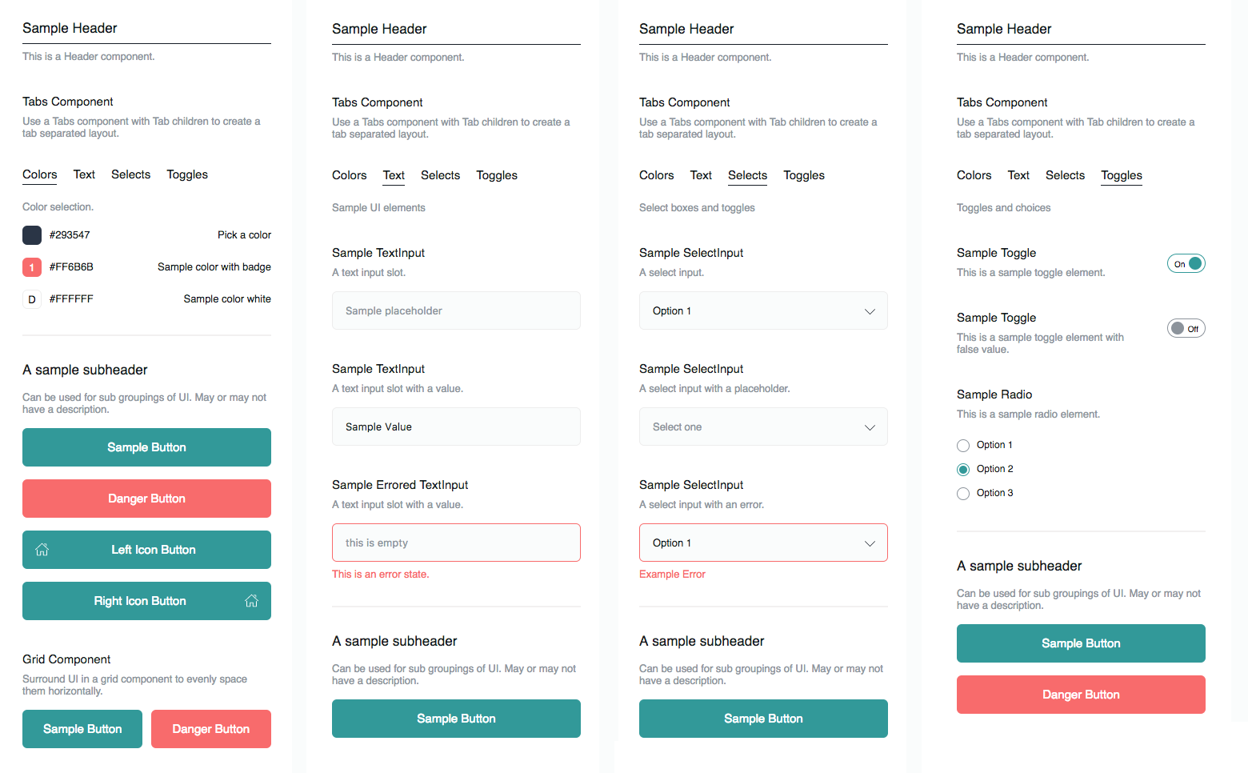Open the errored Option 1 select dropdown
1248x773 pixels.
click(x=763, y=543)
